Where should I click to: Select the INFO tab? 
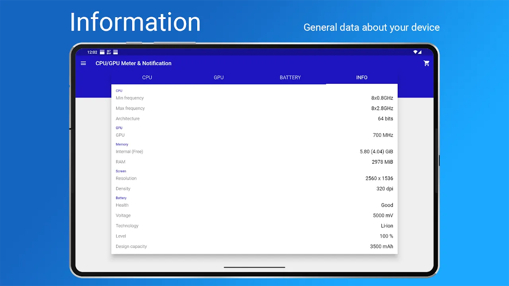(x=361, y=77)
